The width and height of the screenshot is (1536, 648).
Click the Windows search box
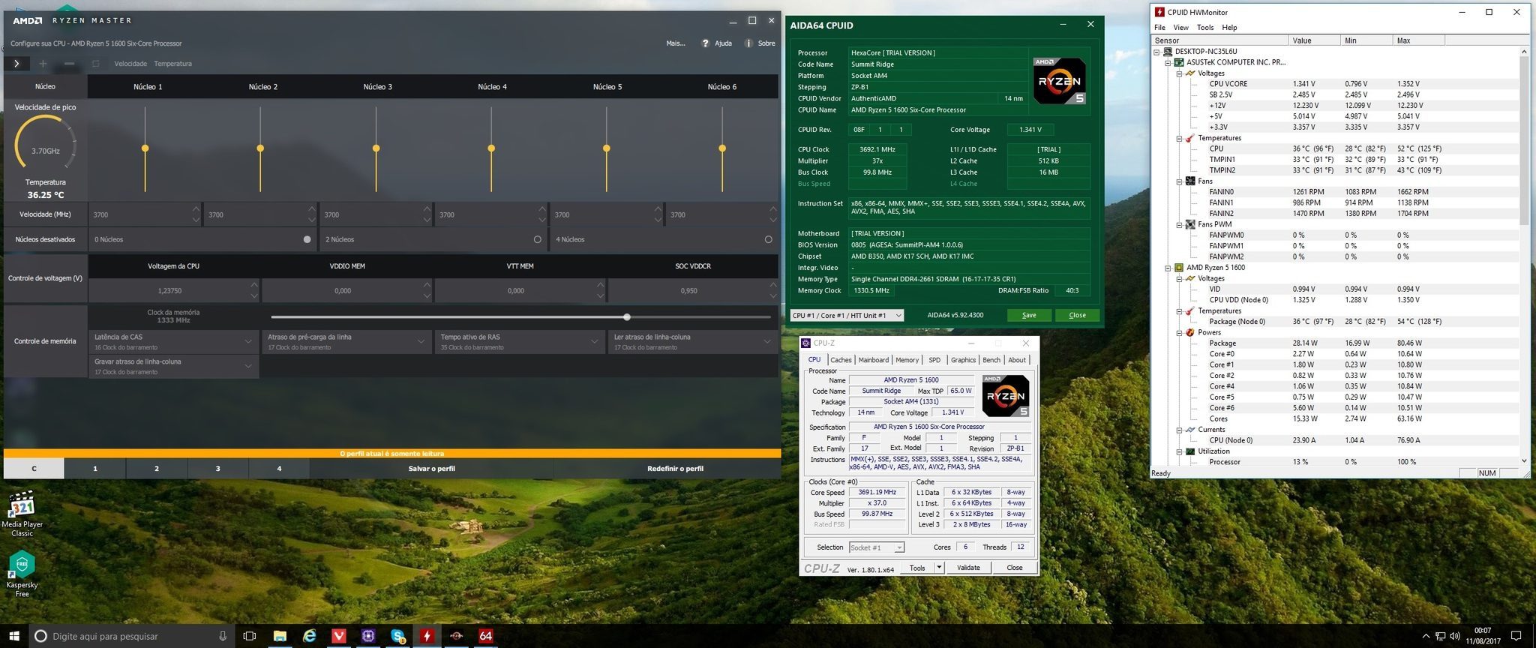pos(131,636)
